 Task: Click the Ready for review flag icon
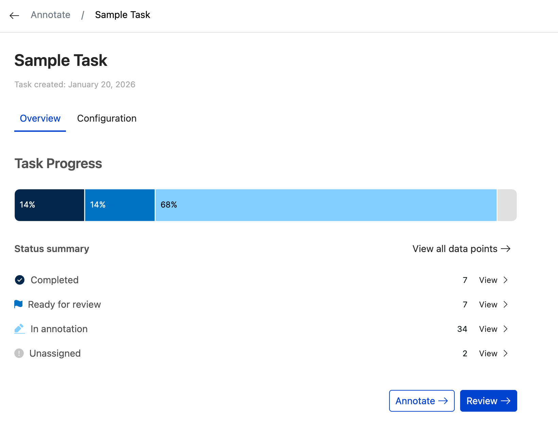[x=19, y=304]
